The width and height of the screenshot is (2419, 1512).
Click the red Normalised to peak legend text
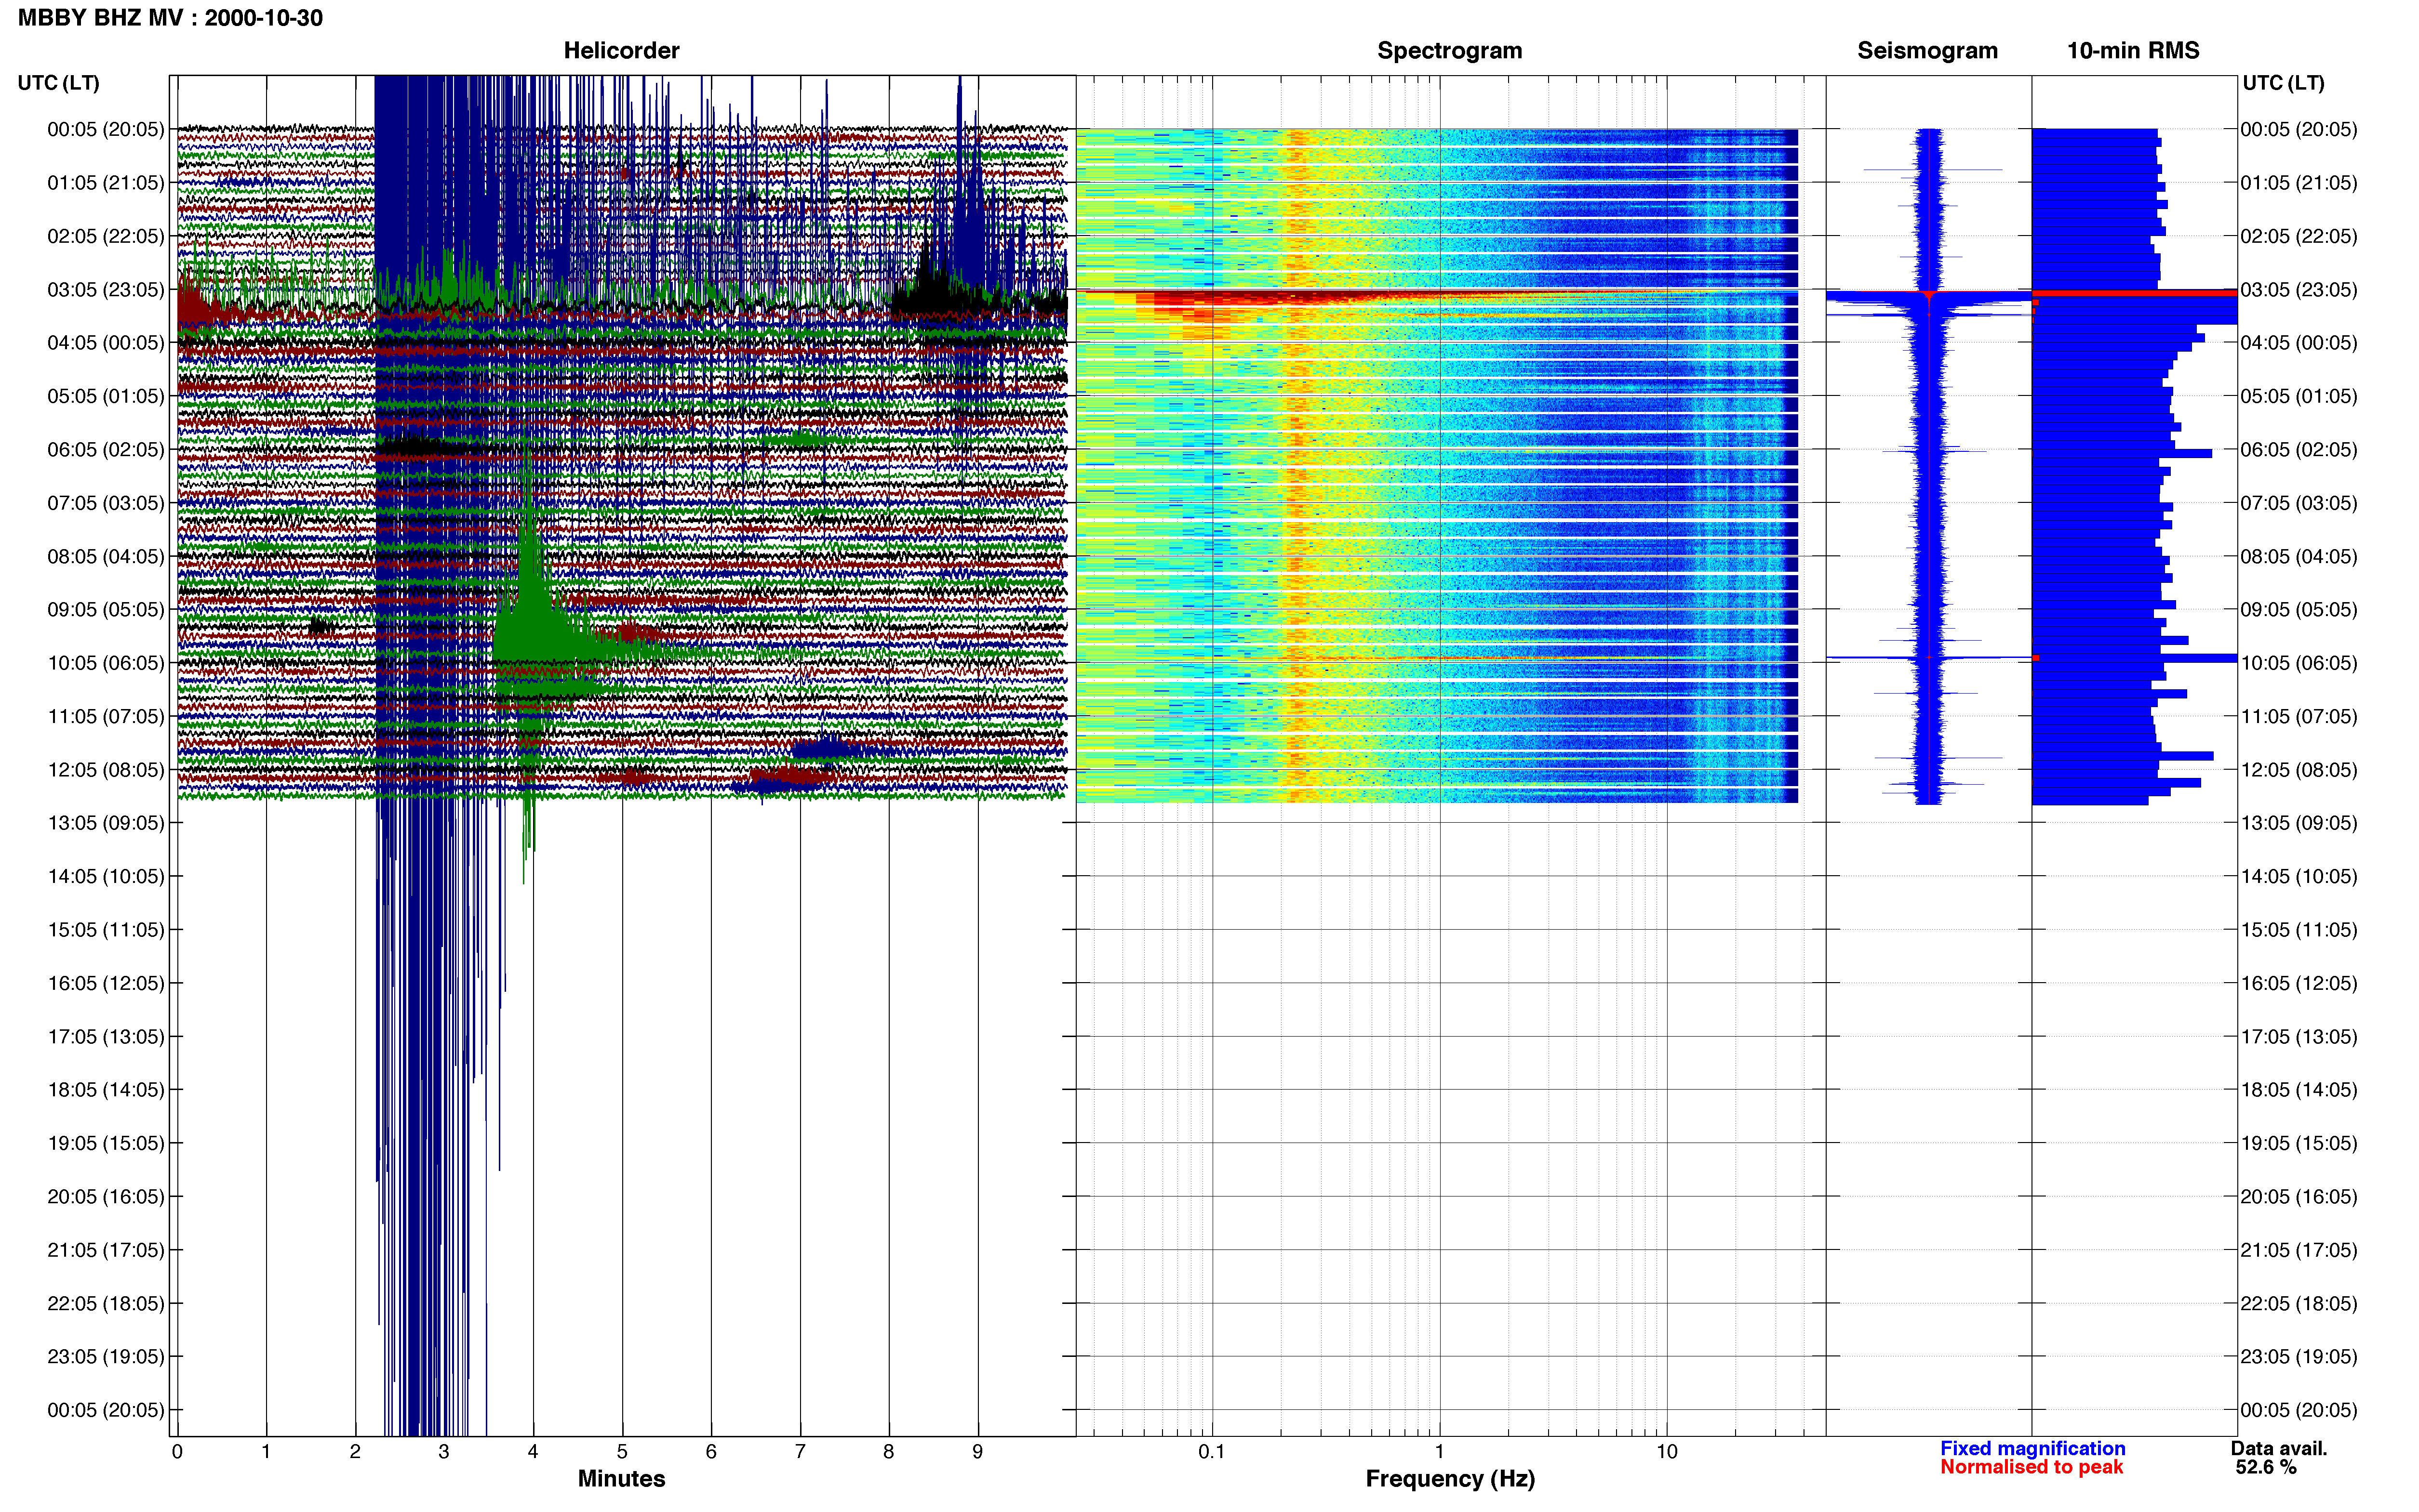point(2031,1468)
